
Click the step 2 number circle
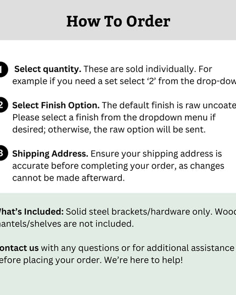point(3,105)
